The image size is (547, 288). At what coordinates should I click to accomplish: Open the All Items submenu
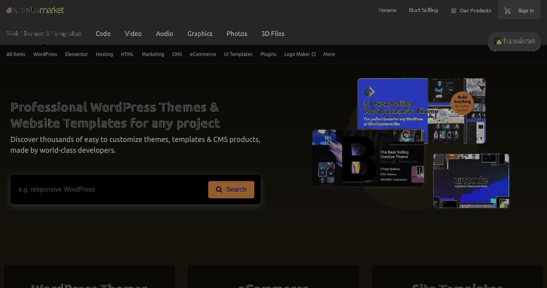click(x=16, y=54)
